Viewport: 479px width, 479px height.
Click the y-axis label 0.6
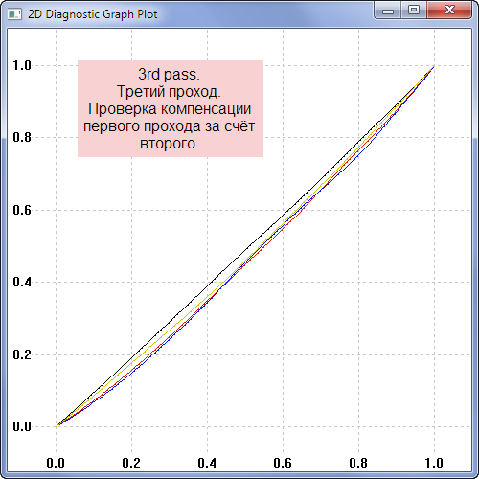pos(22,210)
